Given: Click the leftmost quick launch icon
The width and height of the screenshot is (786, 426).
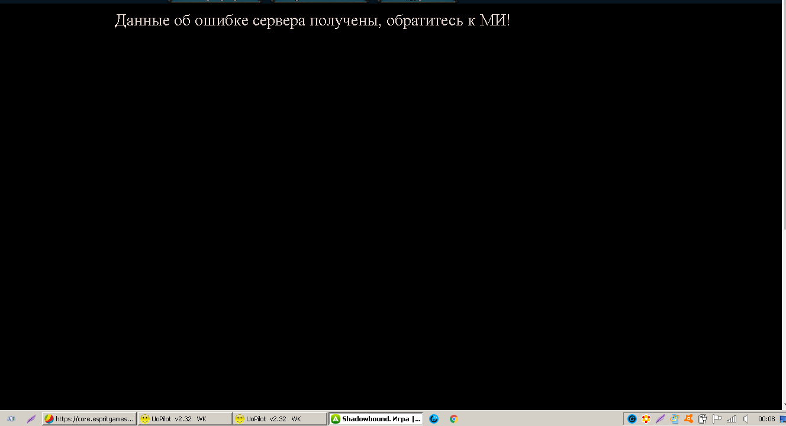Looking at the screenshot, I should pos(11,419).
